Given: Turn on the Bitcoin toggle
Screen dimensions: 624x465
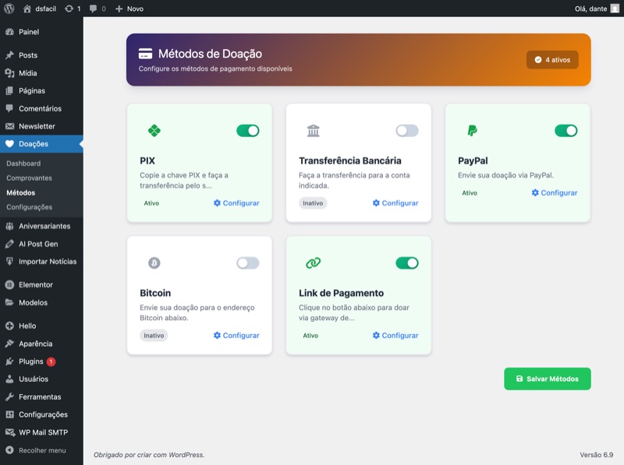Looking at the screenshot, I should click(x=248, y=263).
